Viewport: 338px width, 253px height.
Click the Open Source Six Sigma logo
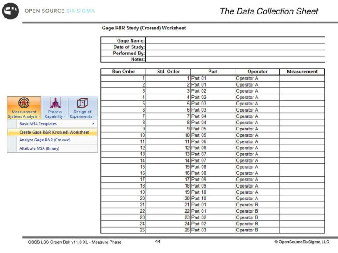[11, 11]
